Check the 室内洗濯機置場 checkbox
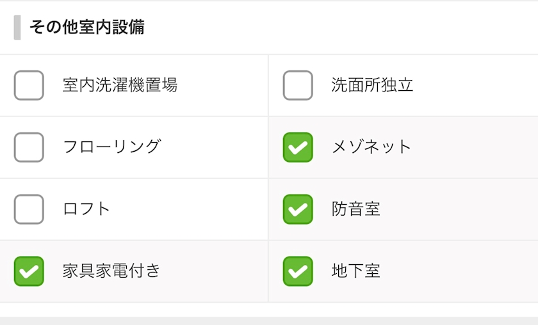 click(x=29, y=85)
